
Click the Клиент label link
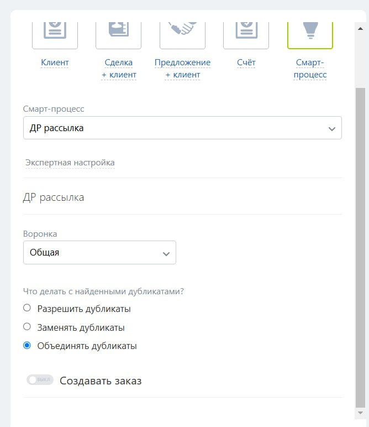(55, 63)
